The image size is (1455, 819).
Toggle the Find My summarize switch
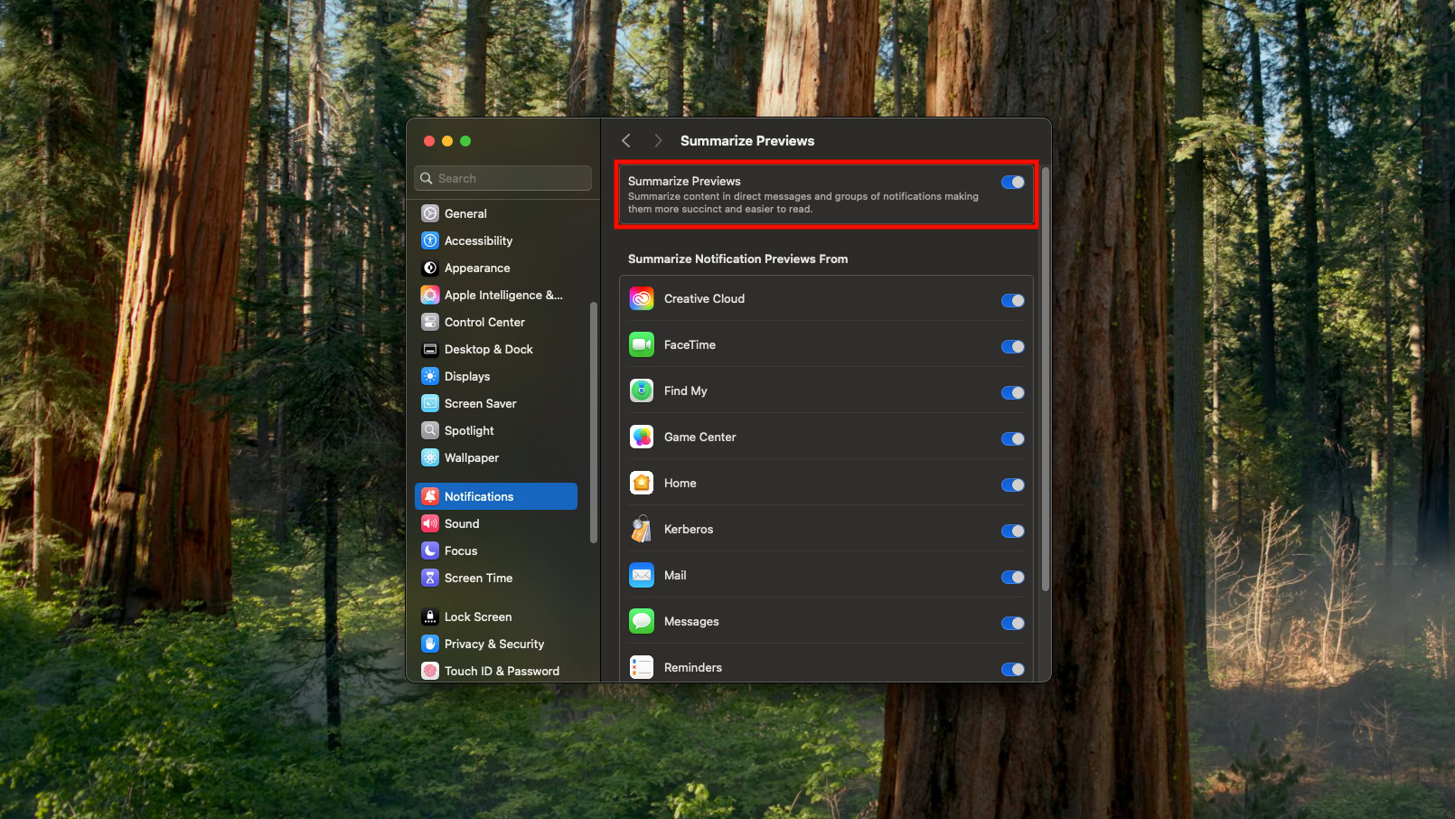[x=1013, y=392]
